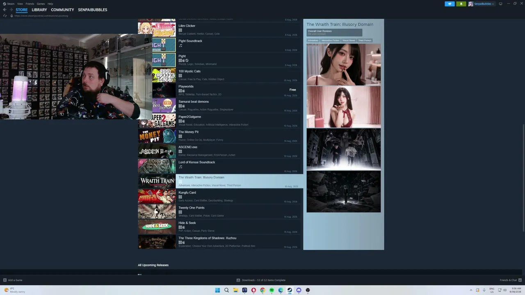
Task: Click the Adventure tag in the preview panel
Action: [x=313, y=41]
